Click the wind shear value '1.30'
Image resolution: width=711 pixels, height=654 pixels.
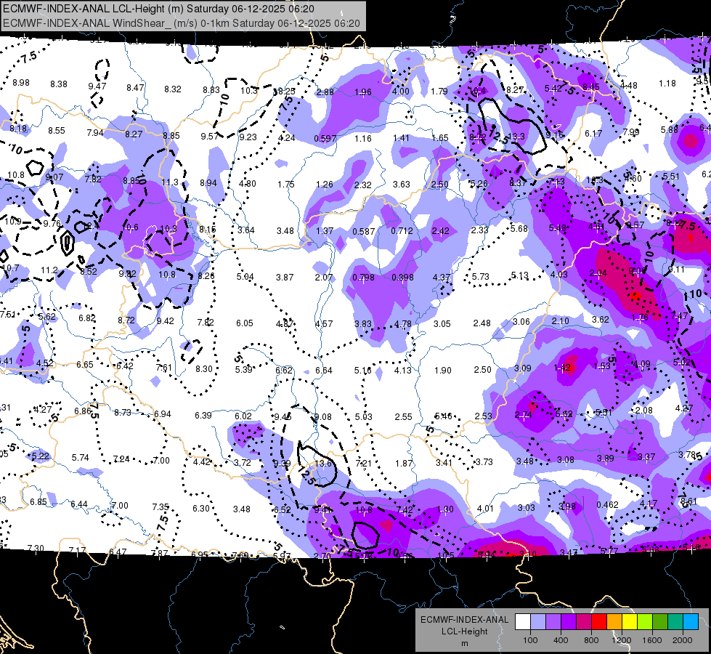444,509
